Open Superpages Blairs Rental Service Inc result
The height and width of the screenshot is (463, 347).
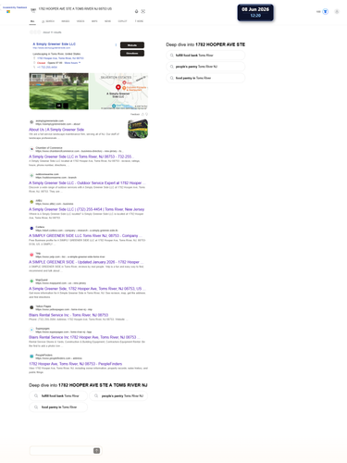click(x=84, y=337)
